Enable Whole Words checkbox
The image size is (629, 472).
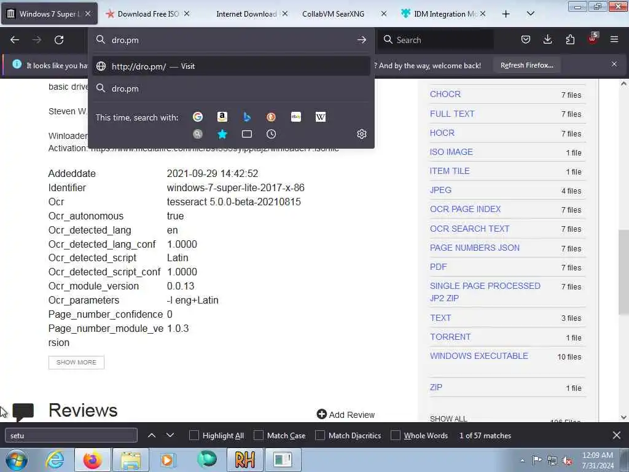coord(396,436)
